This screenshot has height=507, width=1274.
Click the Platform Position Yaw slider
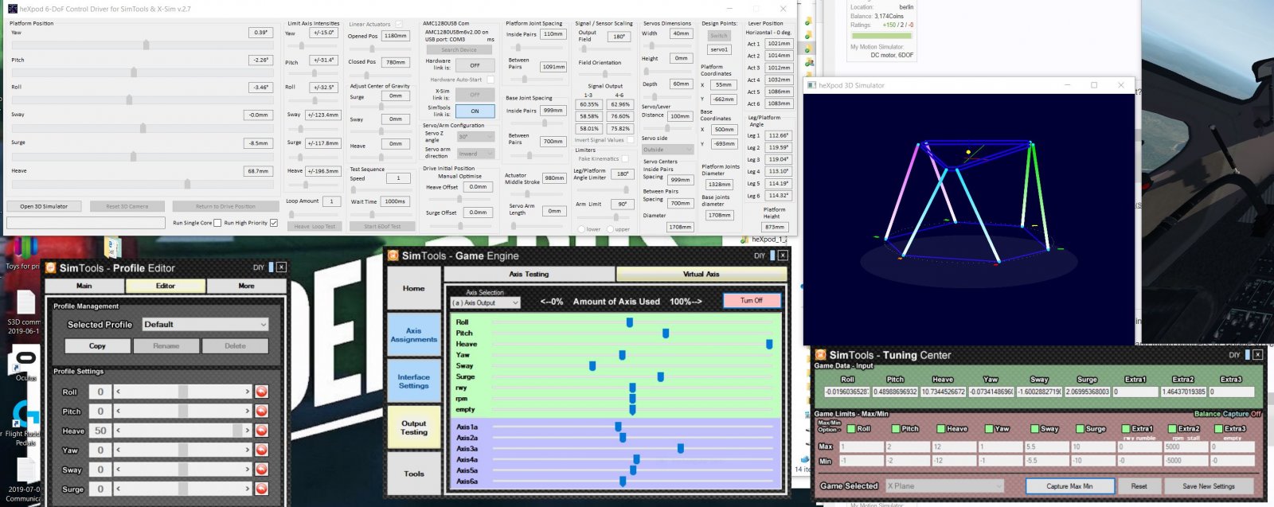[x=146, y=45]
